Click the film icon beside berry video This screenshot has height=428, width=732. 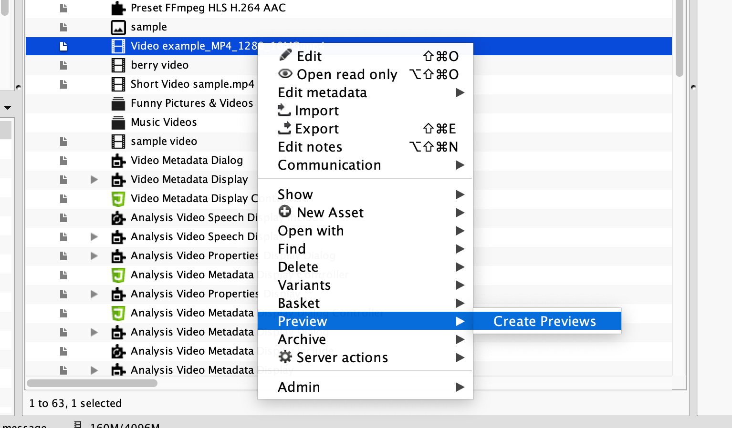point(117,65)
